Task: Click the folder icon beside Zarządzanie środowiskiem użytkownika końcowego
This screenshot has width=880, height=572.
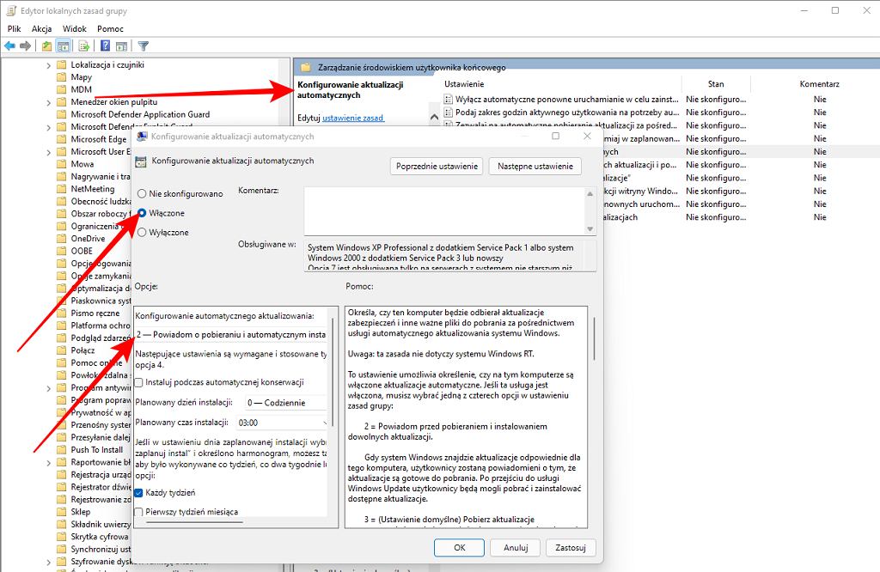Action: (x=305, y=67)
